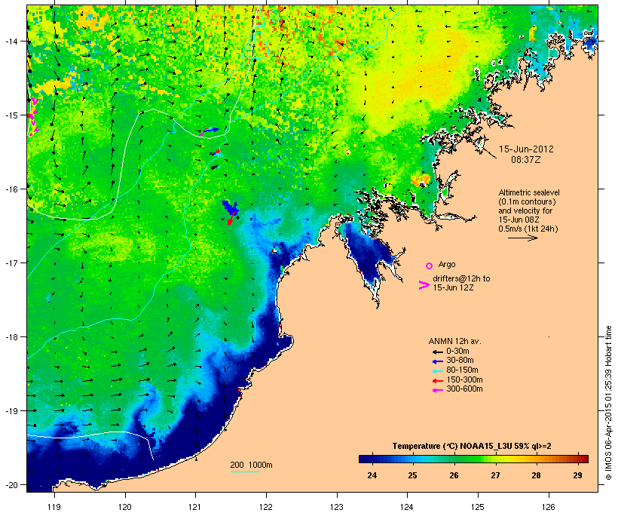618x513 pixels.
Task: Click the magenta drifters chevron symbol
Action: coord(424,285)
